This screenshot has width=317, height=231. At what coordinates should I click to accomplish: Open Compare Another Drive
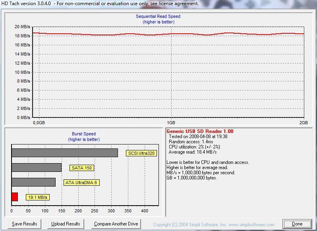116,224
